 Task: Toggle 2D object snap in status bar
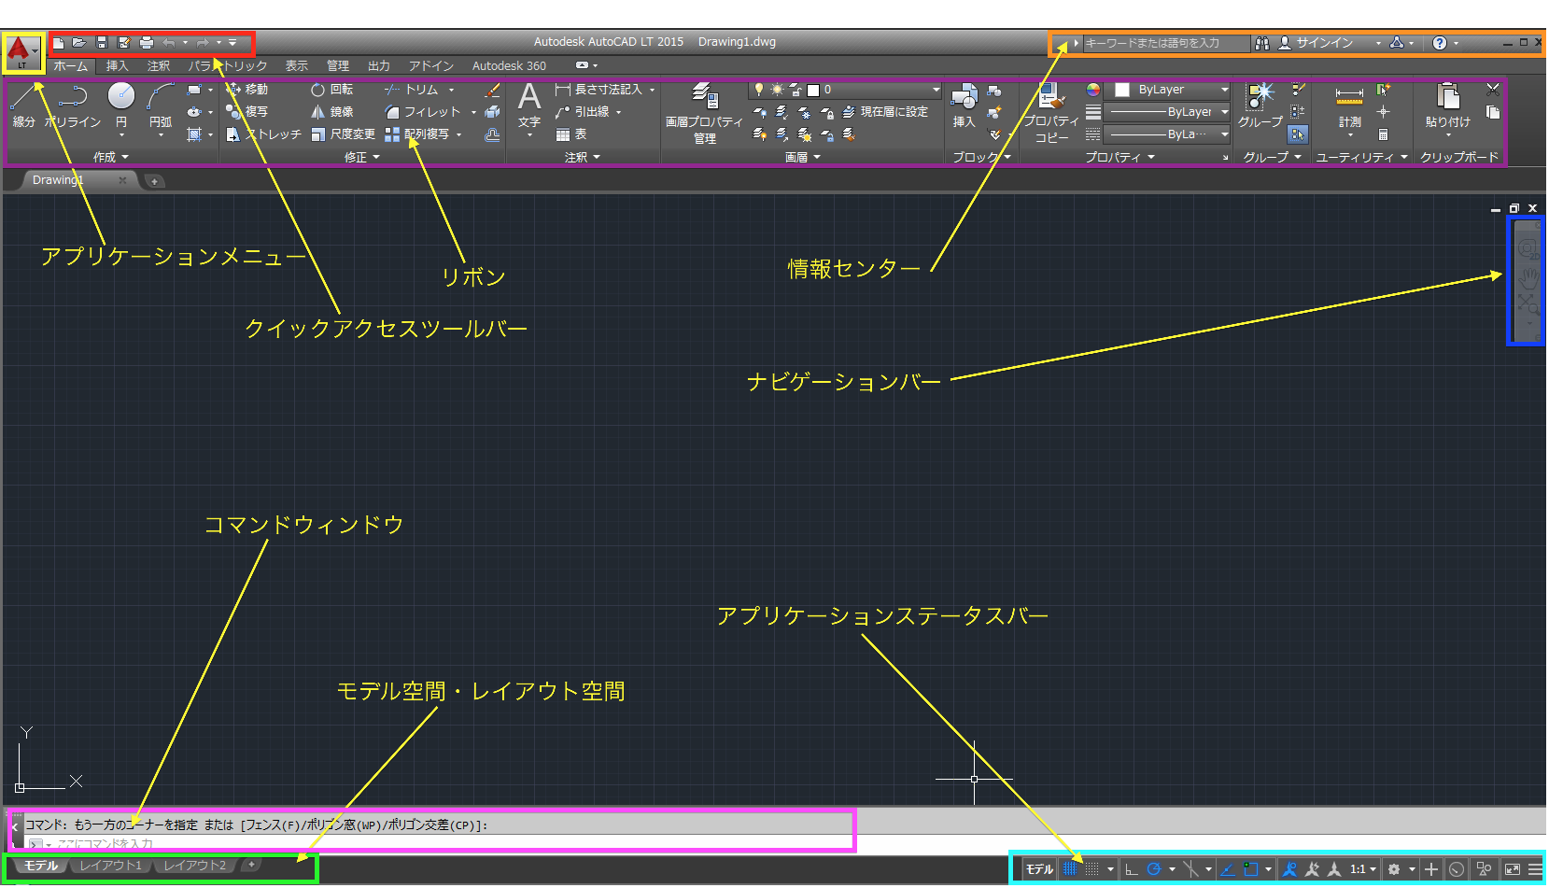[1251, 869]
